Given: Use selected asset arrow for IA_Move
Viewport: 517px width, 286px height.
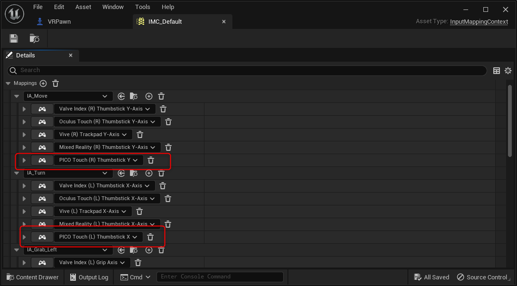Looking at the screenshot, I should [x=121, y=96].
